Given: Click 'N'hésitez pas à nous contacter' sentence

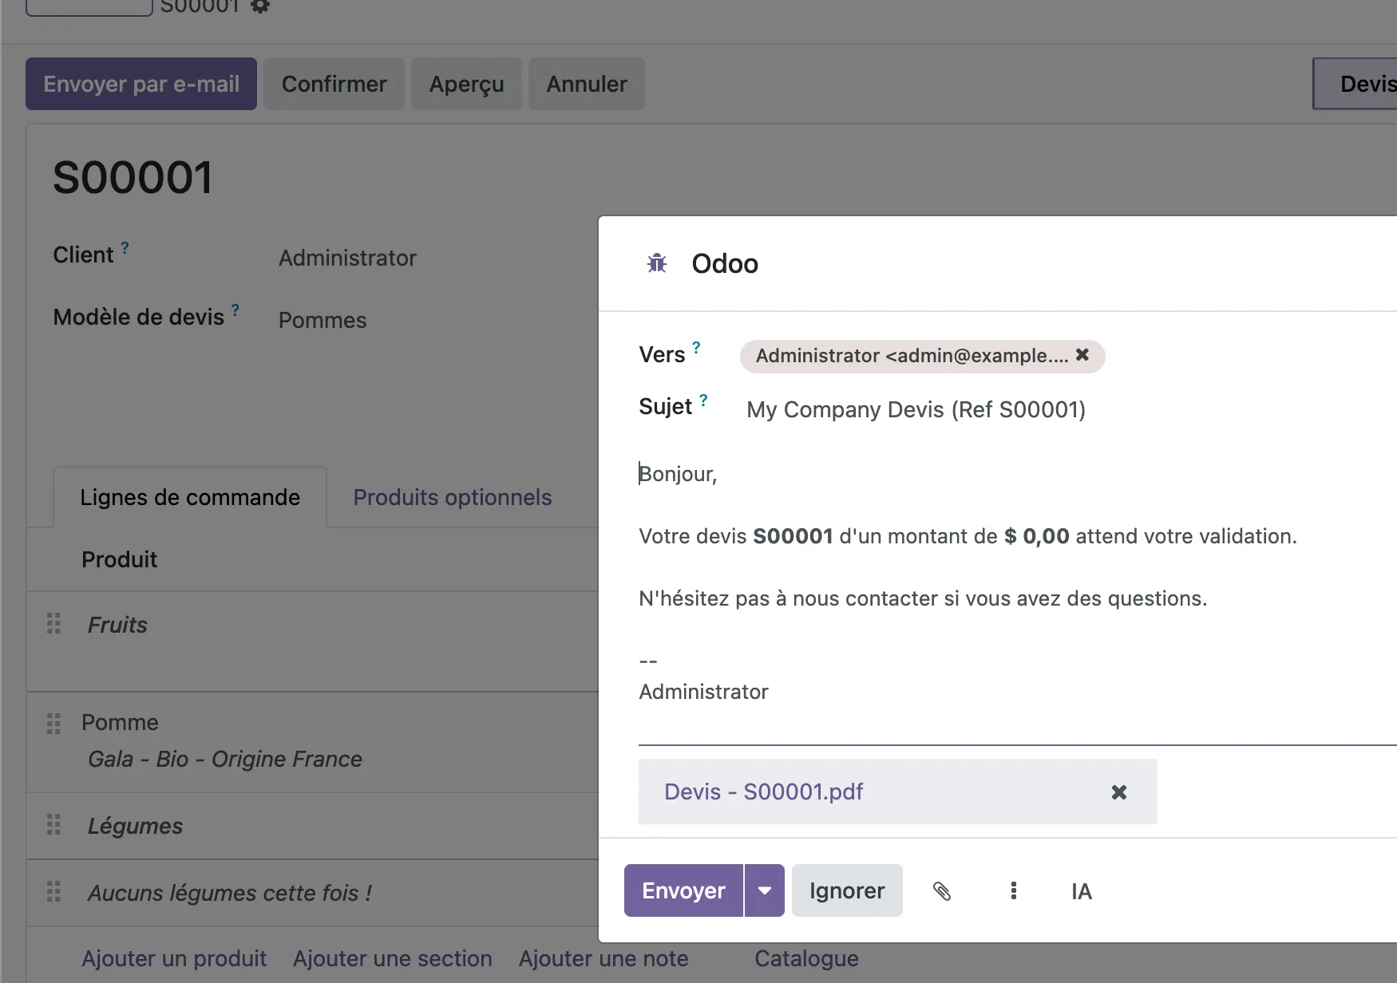Looking at the screenshot, I should pos(923,598).
